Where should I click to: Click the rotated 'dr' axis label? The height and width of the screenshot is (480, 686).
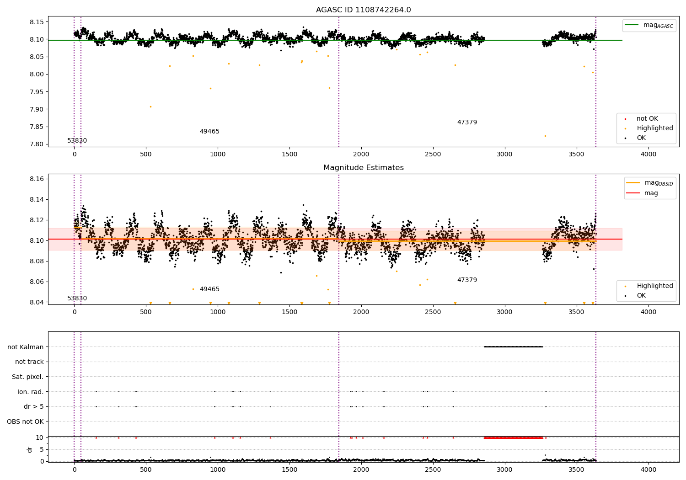[30, 449]
